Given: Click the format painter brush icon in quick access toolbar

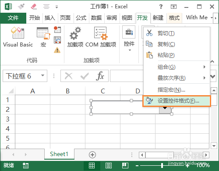Looking at the screenshot, I should point(21,7).
